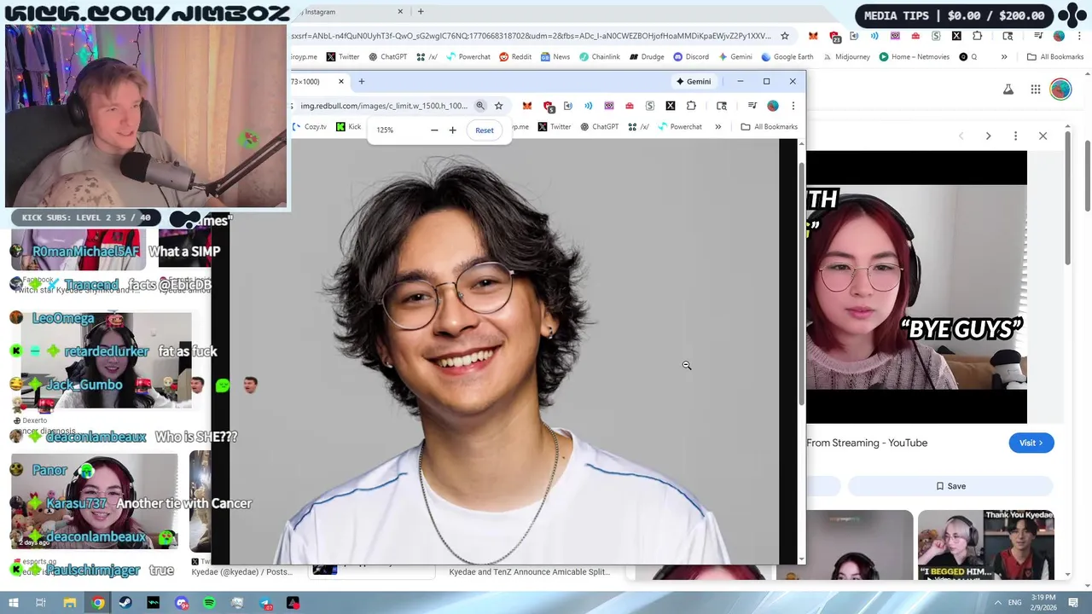Open 'Thank You Kyedae' related thumbnail

985,544
